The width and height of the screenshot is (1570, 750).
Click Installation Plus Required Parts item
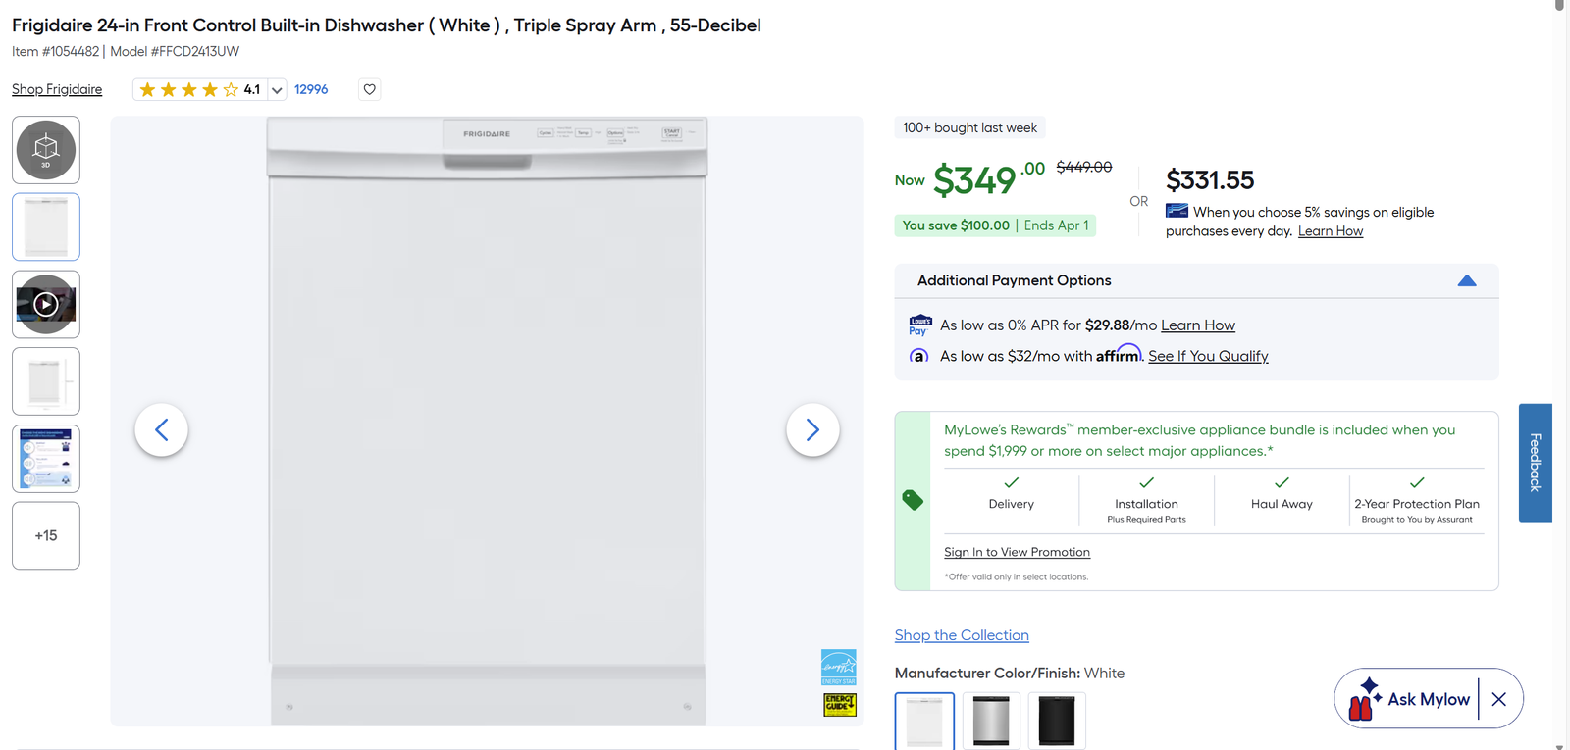[1146, 500]
